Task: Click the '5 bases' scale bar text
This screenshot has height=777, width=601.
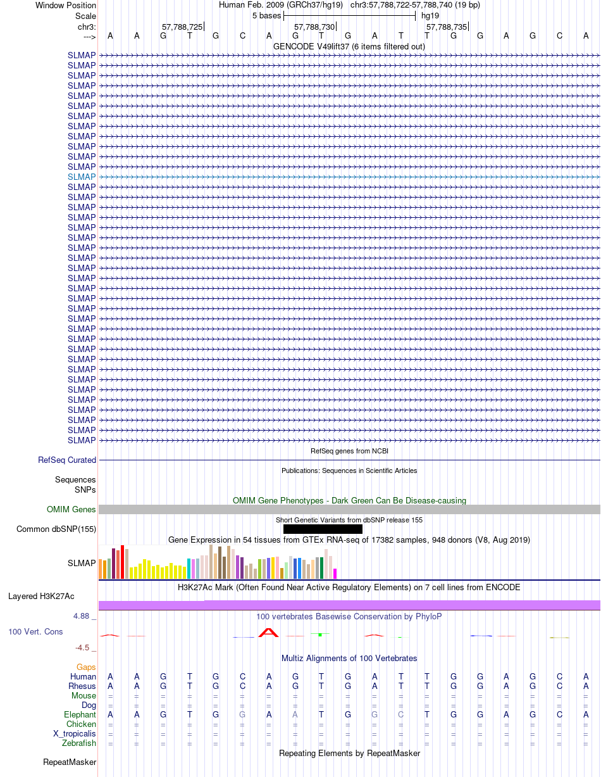Action: coord(266,16)
